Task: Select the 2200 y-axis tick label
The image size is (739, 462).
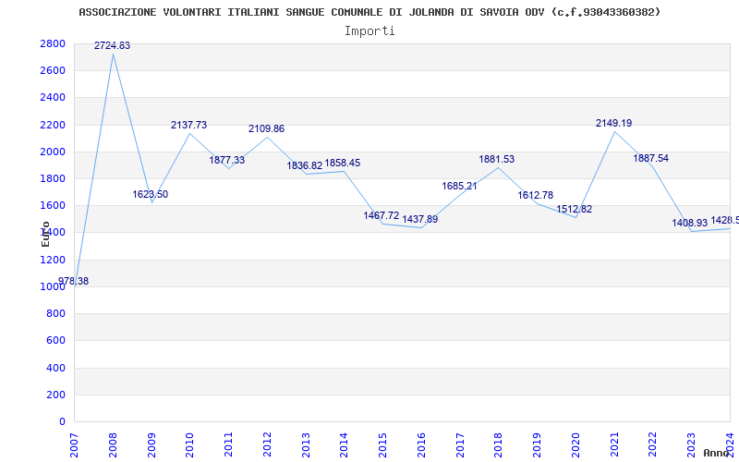Action: [53, 125]
